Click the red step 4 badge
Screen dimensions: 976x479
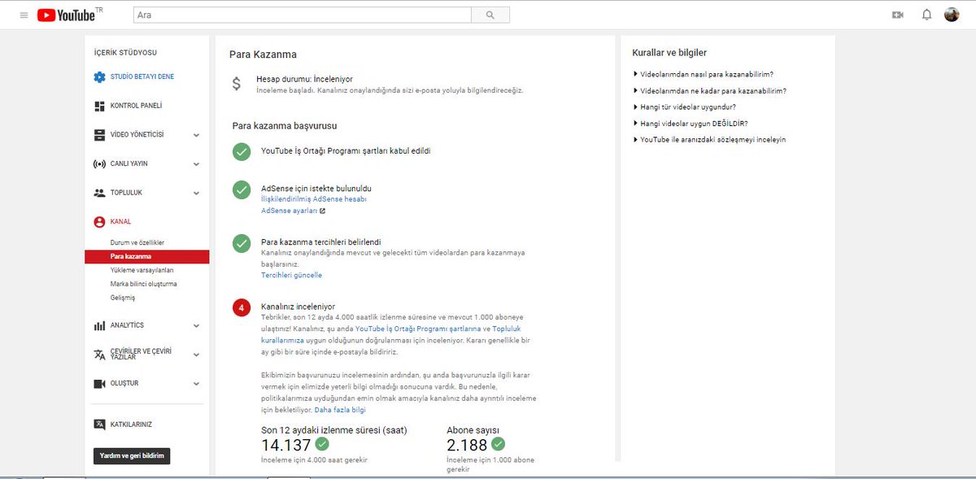tap(242, 307)
